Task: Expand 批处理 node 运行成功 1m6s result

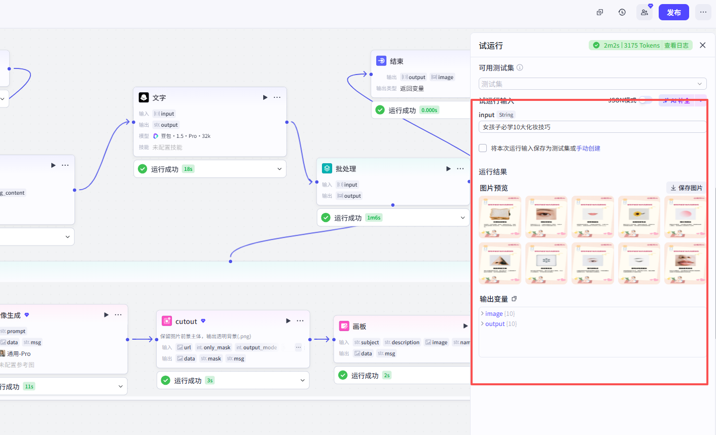Action: coord(462,217)
